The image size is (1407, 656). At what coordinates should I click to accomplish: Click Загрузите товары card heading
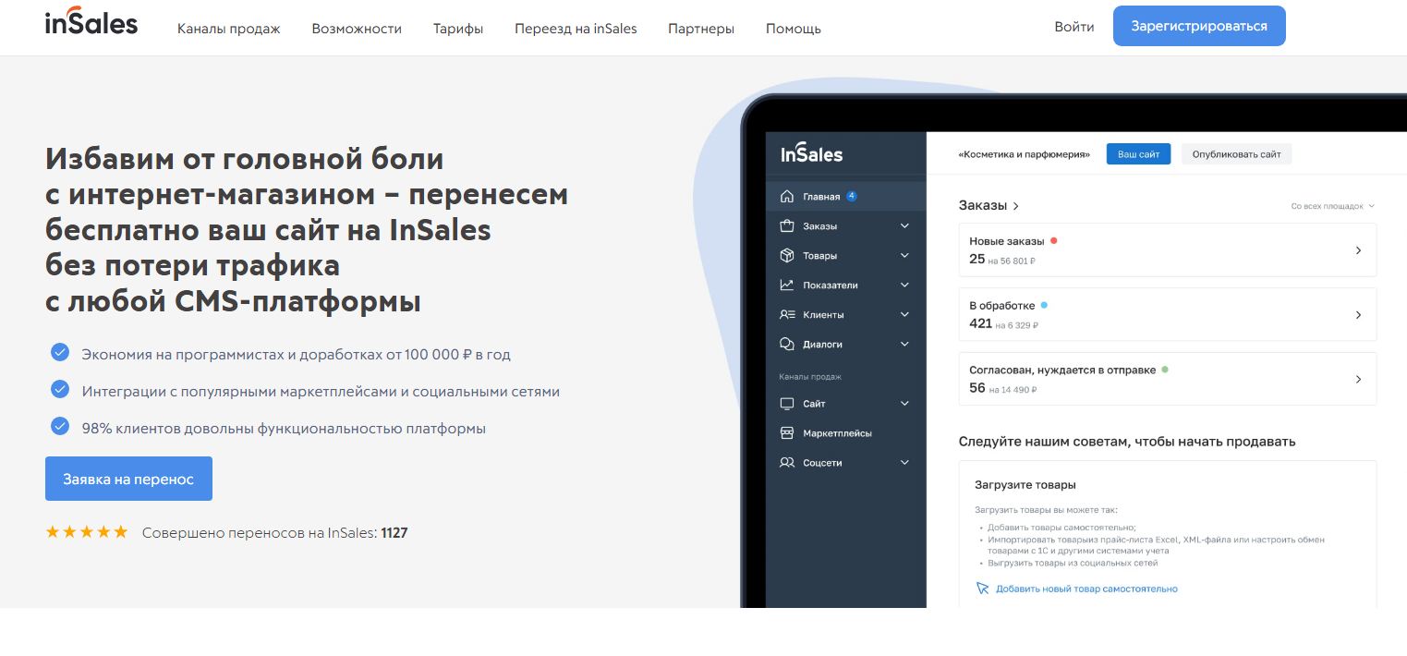tap(1025, 484)
